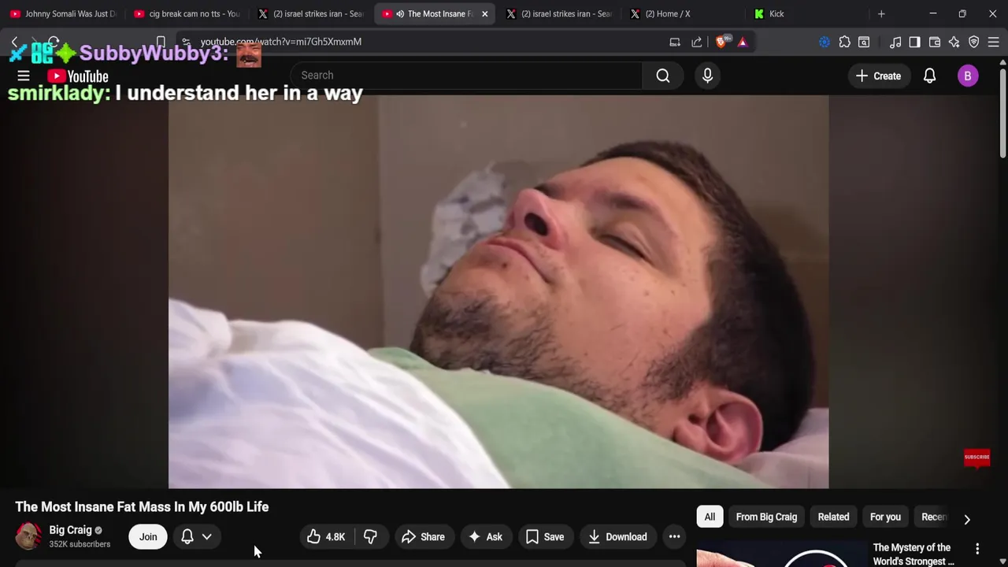Click the Download button
Screen dimensions: 1008x567
click(618, 537)
